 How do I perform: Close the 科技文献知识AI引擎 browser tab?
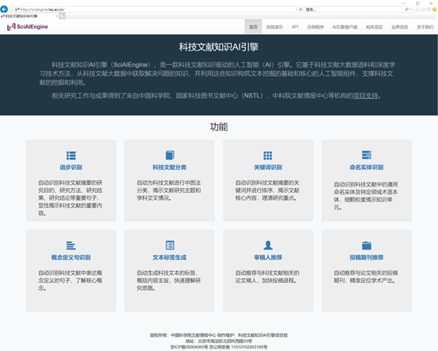56,16
